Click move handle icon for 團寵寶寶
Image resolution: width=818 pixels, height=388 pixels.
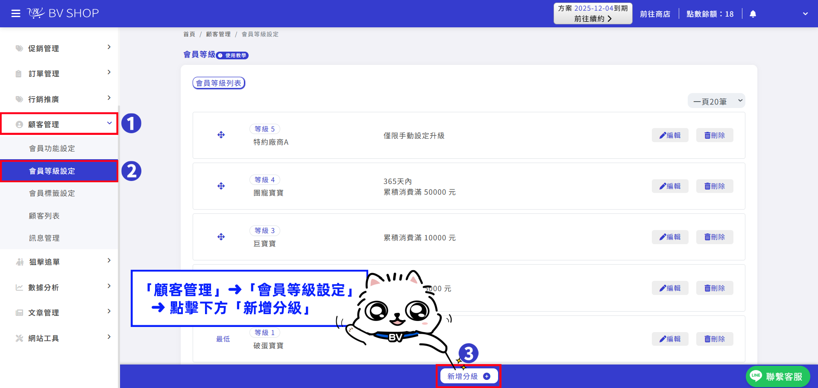[x=221, y=186]
